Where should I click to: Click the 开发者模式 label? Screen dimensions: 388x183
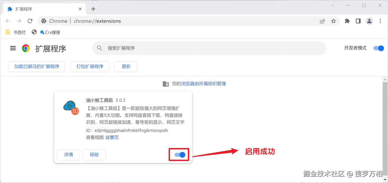click(x=355, y=48)
